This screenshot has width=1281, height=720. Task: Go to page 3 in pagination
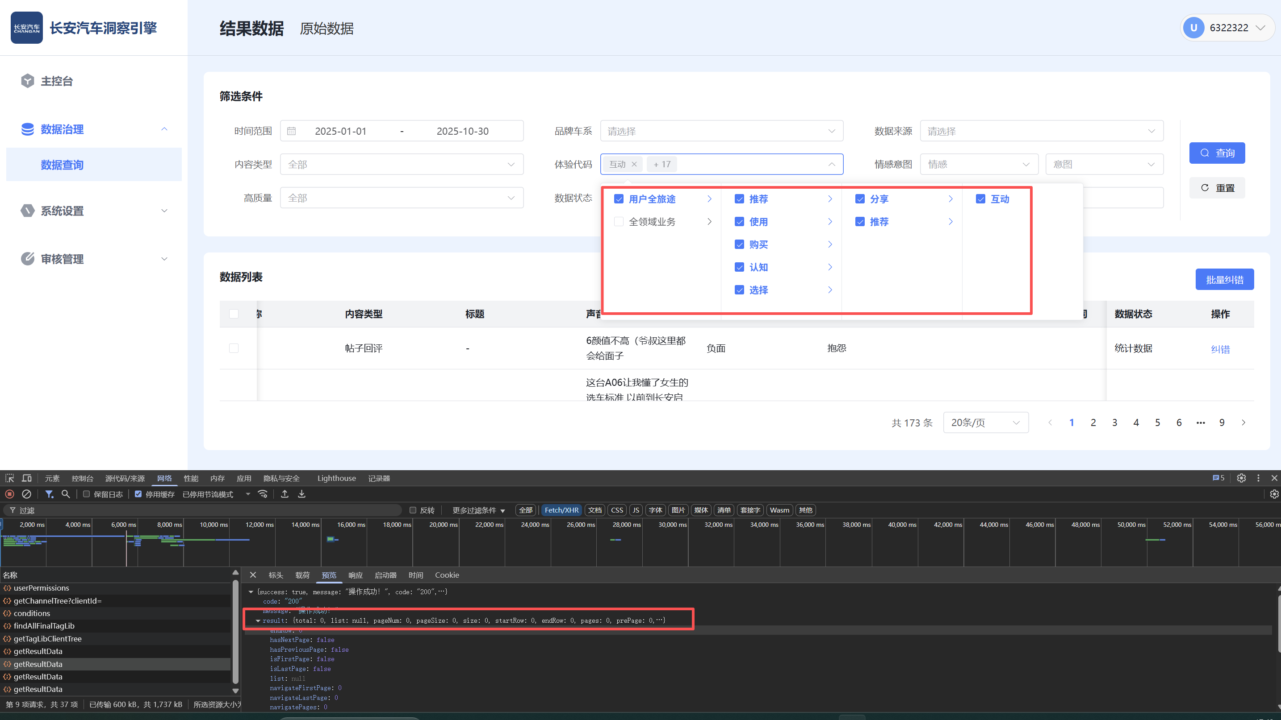1114,422
